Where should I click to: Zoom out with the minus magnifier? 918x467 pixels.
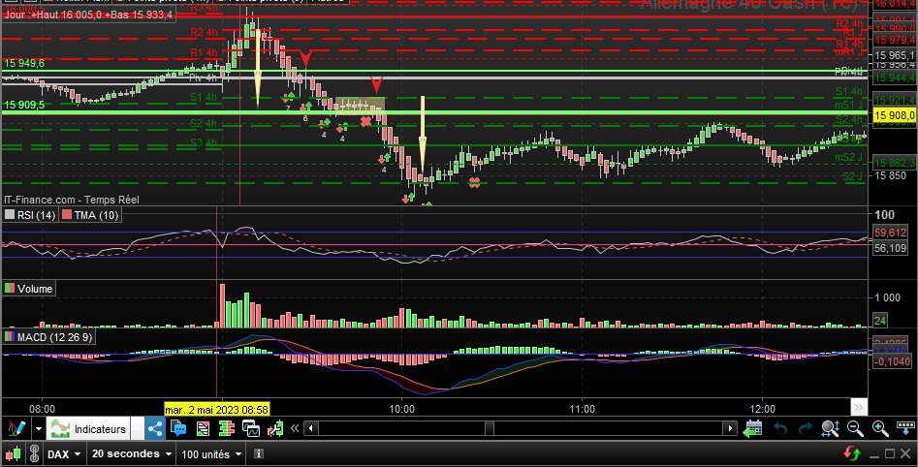click(x=855, y=429)
